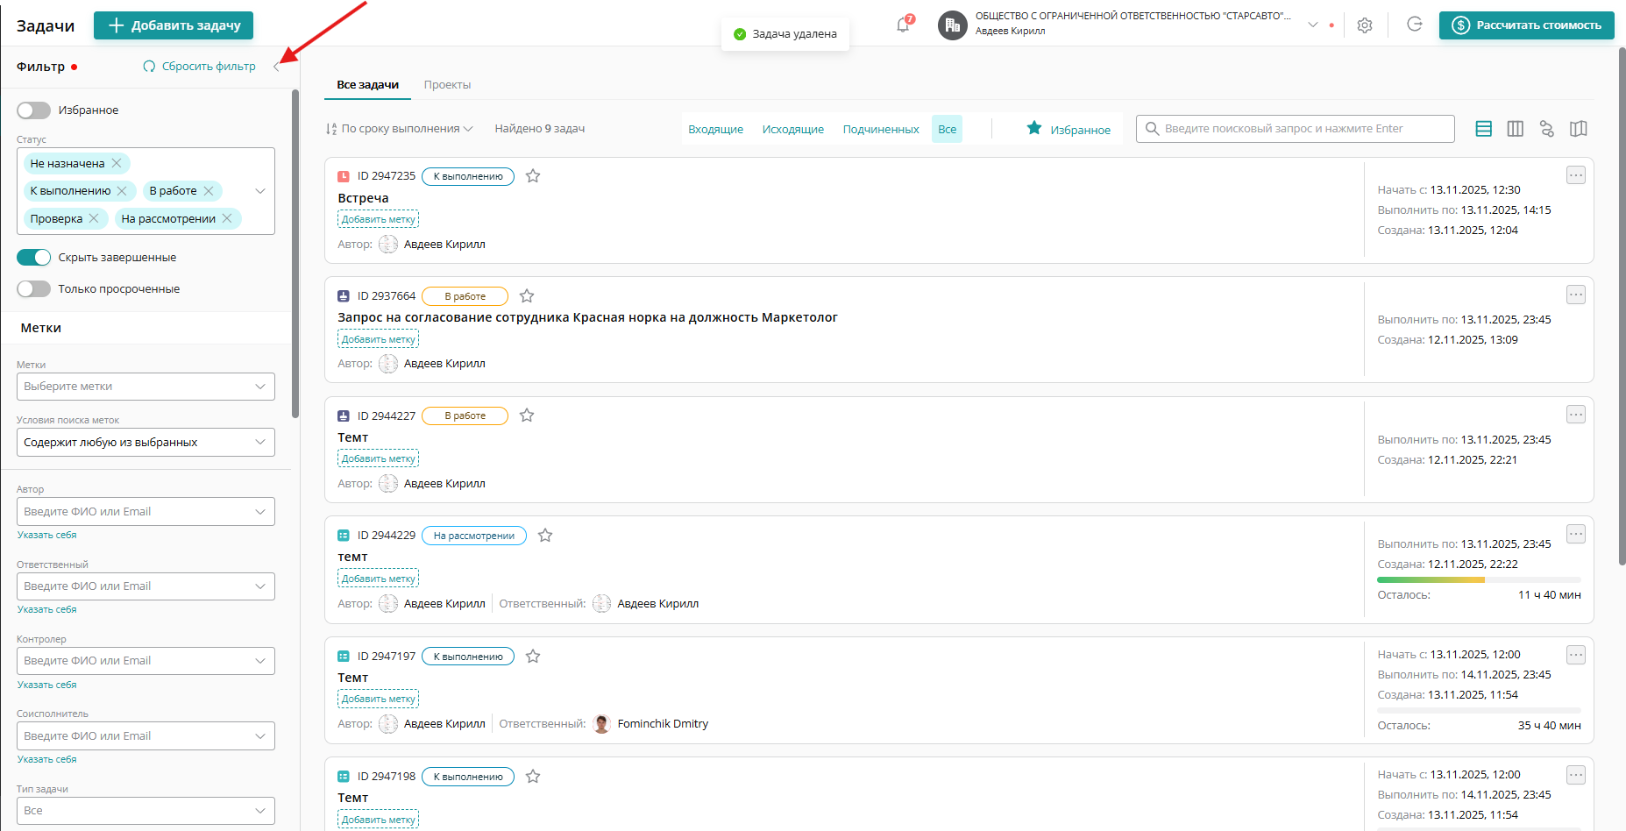Open three-dot menu for task 2937664

coord(1576,295)
